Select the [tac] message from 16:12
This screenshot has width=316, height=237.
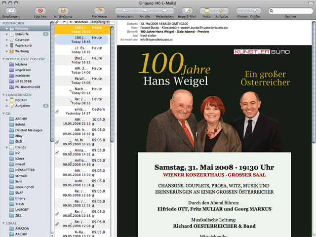(x=82, y=60)
